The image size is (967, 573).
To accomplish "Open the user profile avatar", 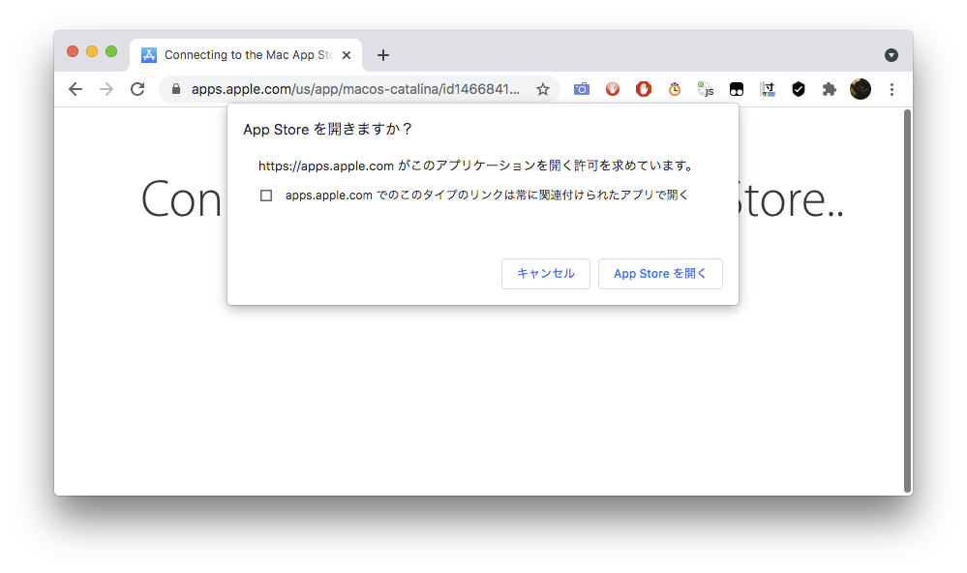I will (x=861, y=89).
